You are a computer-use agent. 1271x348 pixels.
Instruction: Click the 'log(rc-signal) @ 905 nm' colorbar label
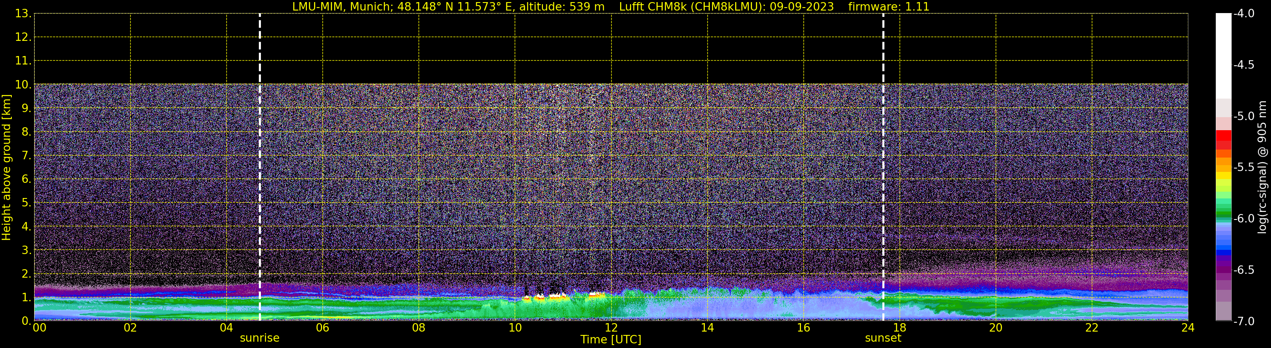(x=1262, y=167)
